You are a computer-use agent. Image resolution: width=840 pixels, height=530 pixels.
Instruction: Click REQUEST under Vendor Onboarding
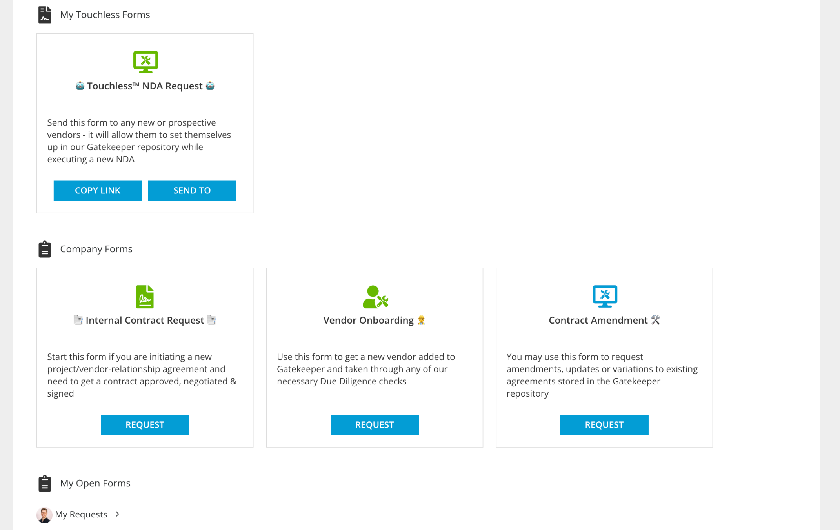374,424
